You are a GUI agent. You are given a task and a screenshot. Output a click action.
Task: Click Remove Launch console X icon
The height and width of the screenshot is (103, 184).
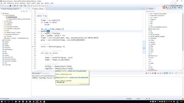point(149,73)
